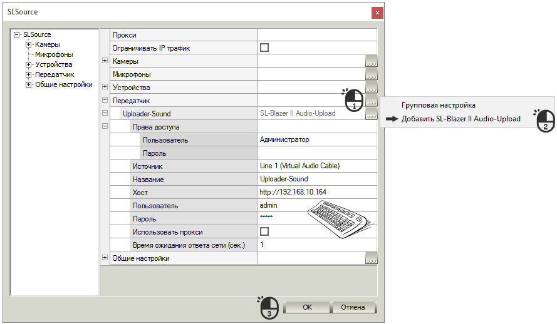Select the Права доступа label
557x324 pixels.
click(156, 127)
